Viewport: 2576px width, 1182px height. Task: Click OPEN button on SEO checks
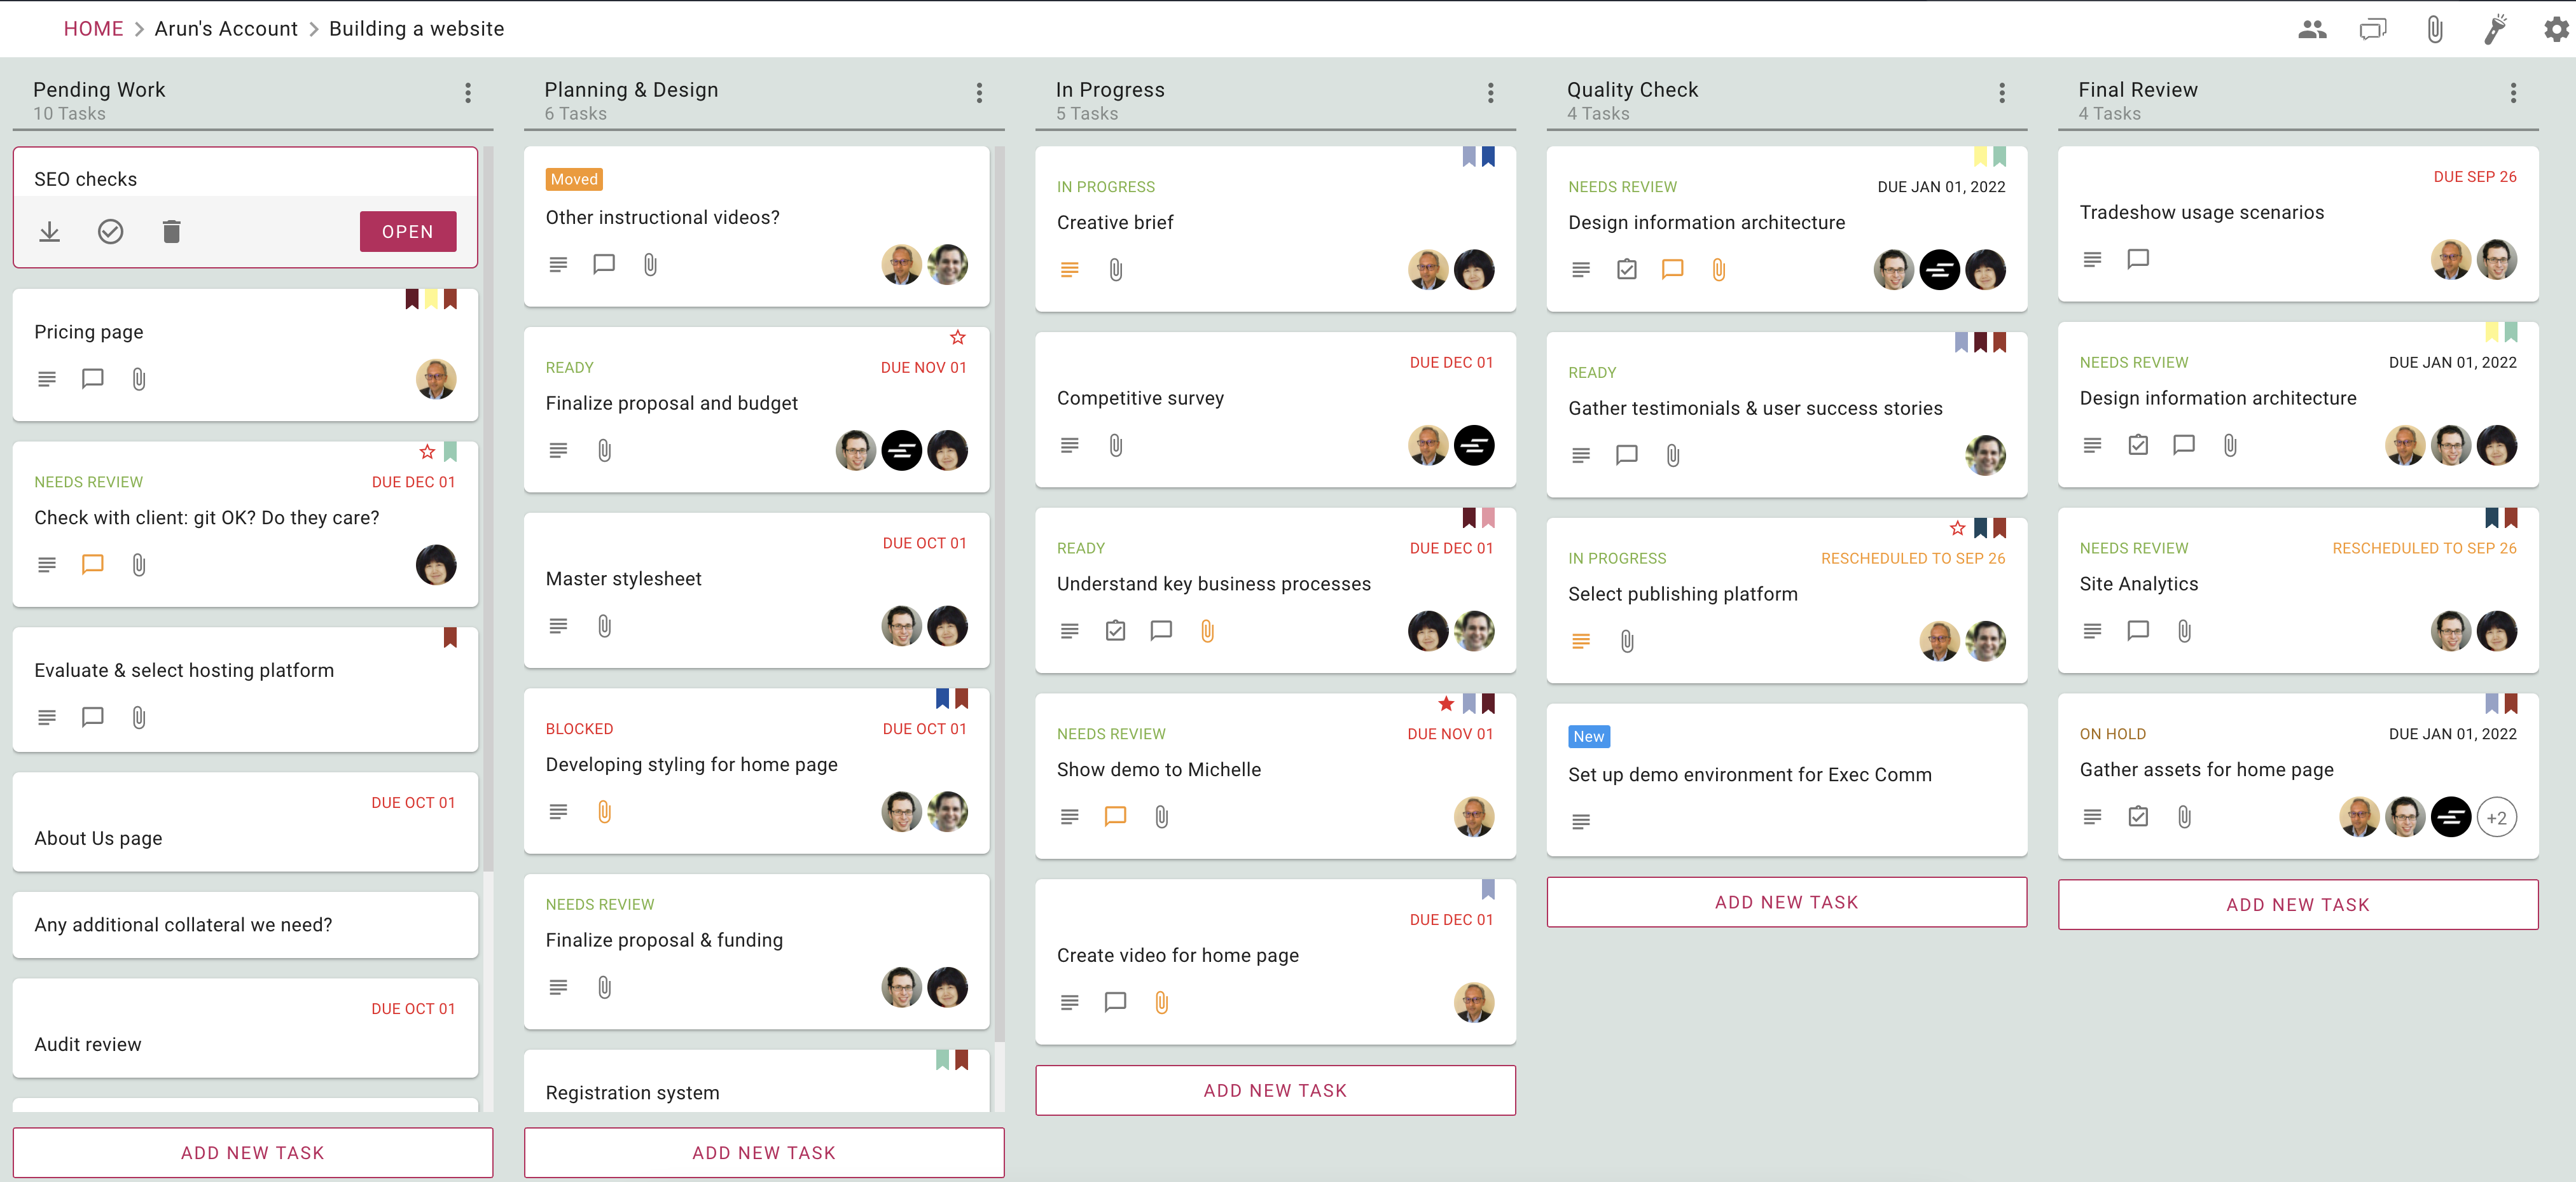coord(408,232)
